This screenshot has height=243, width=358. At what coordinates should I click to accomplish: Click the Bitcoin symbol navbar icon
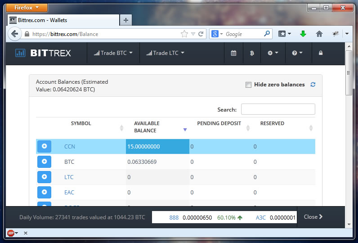click(252, 53)
